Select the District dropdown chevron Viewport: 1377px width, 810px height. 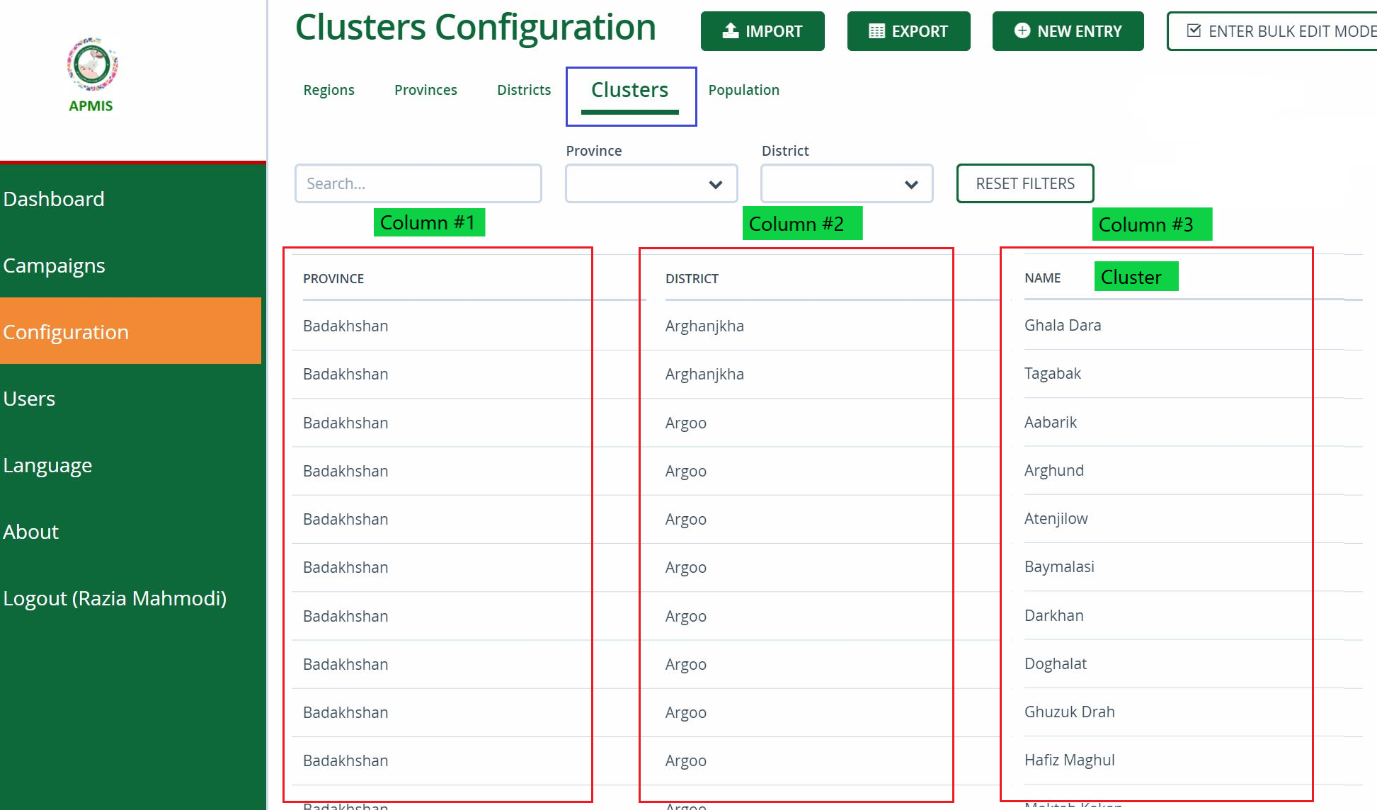pyautogui.click(x=912, y=183)
